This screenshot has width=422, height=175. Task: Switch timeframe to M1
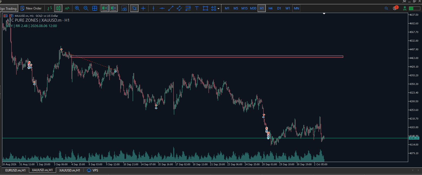pos(227,8)
